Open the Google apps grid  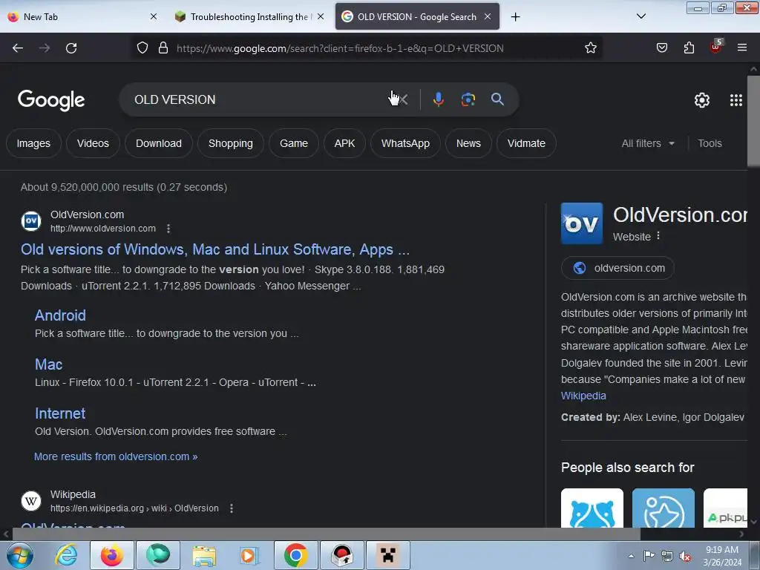736,100
